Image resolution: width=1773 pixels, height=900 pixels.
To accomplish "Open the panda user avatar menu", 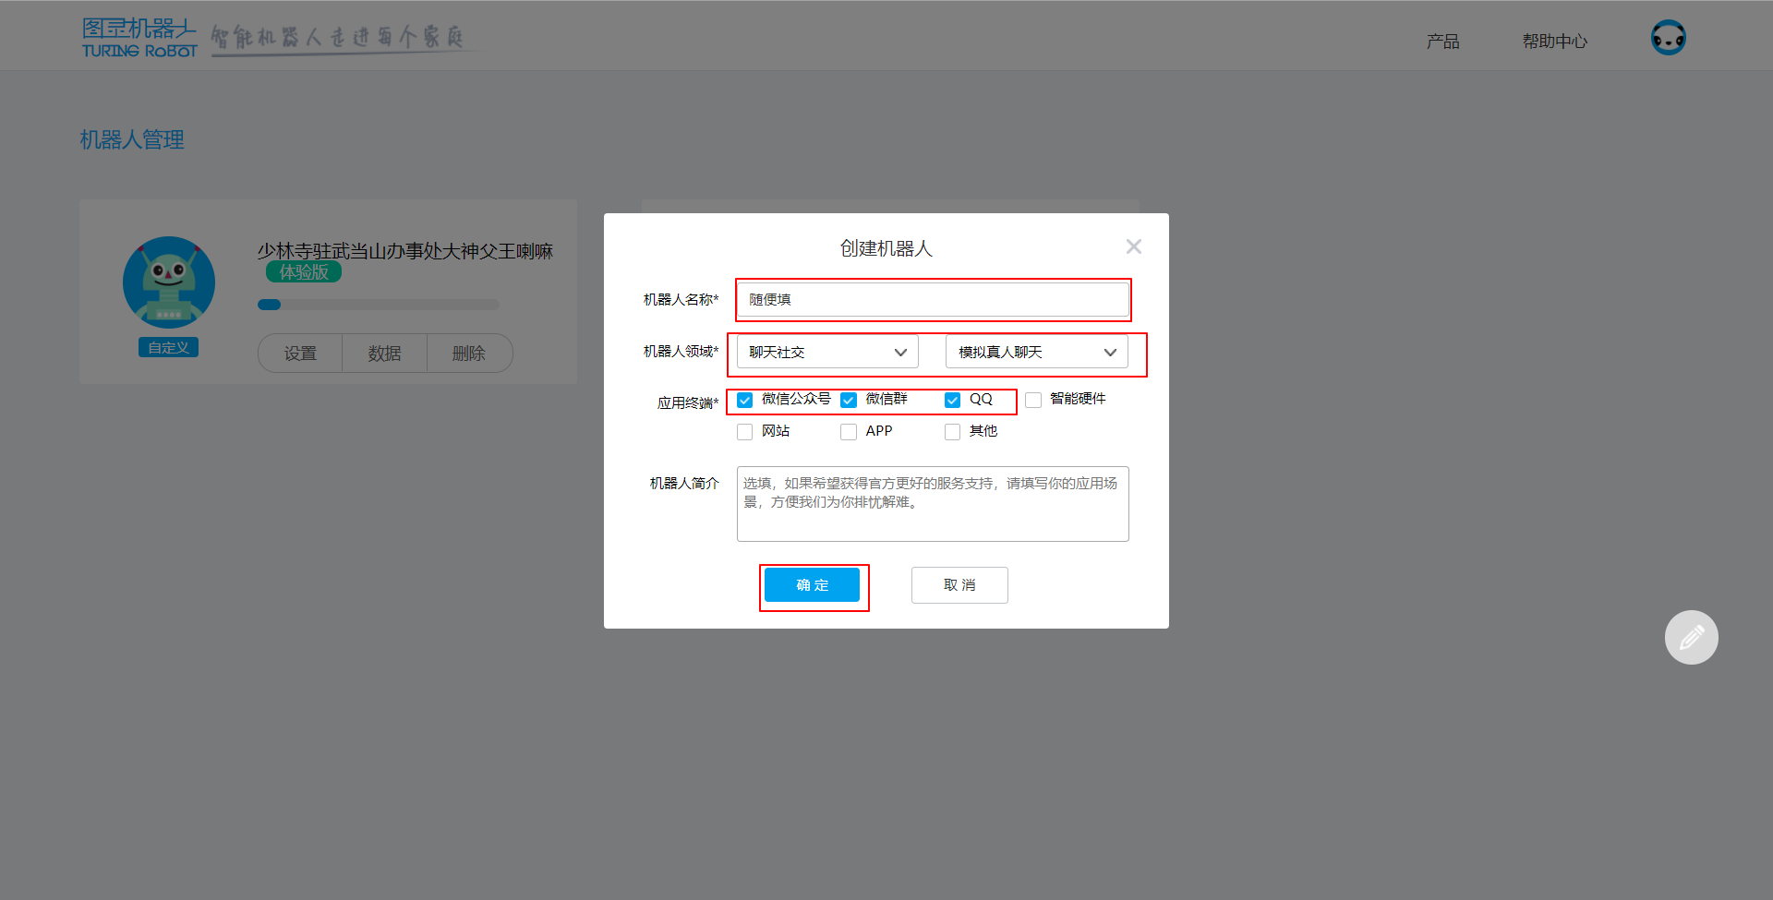I will [x=1668, y=38].
